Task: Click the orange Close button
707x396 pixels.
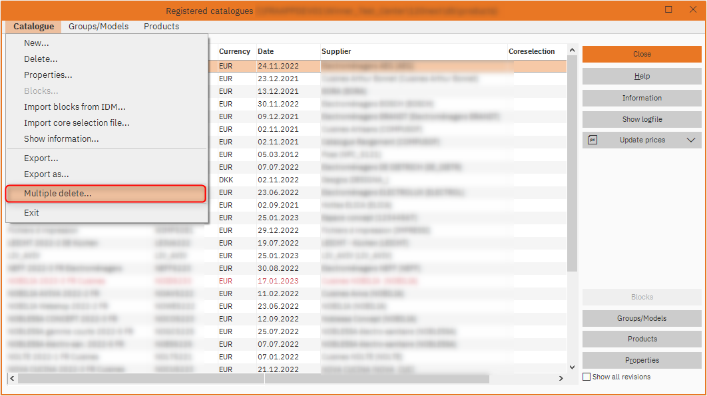Action: click(x=642, y=54)
